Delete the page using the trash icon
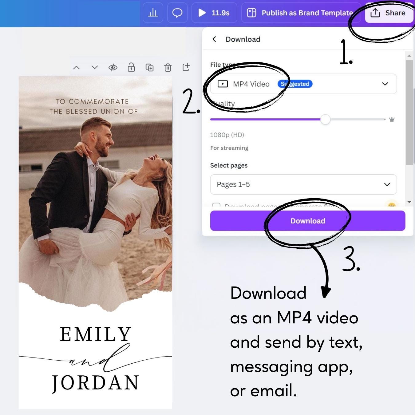Image resolution: width=415 pixels, height=415 pixels. click(168, 67)
